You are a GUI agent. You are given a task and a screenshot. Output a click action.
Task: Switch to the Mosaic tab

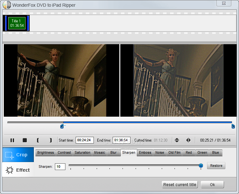click(100, 153)
